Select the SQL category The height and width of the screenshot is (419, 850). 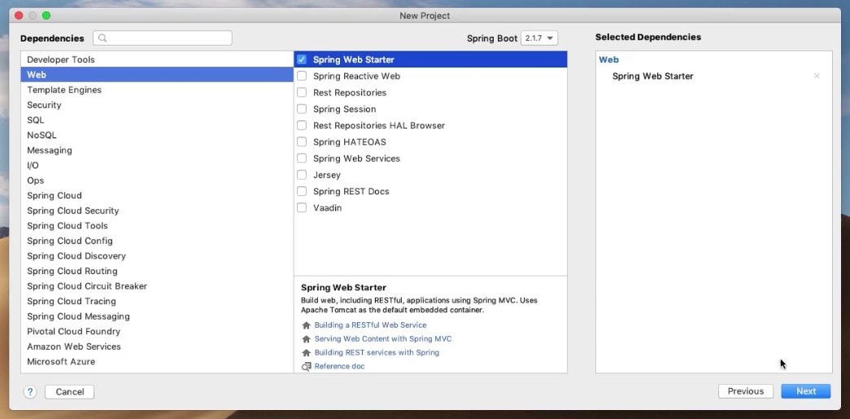[157, 120]
